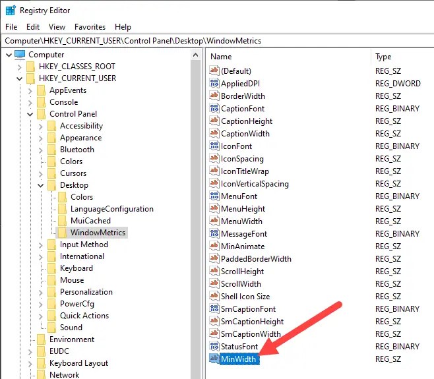Select the StatusFont value name

click(239, 347)
